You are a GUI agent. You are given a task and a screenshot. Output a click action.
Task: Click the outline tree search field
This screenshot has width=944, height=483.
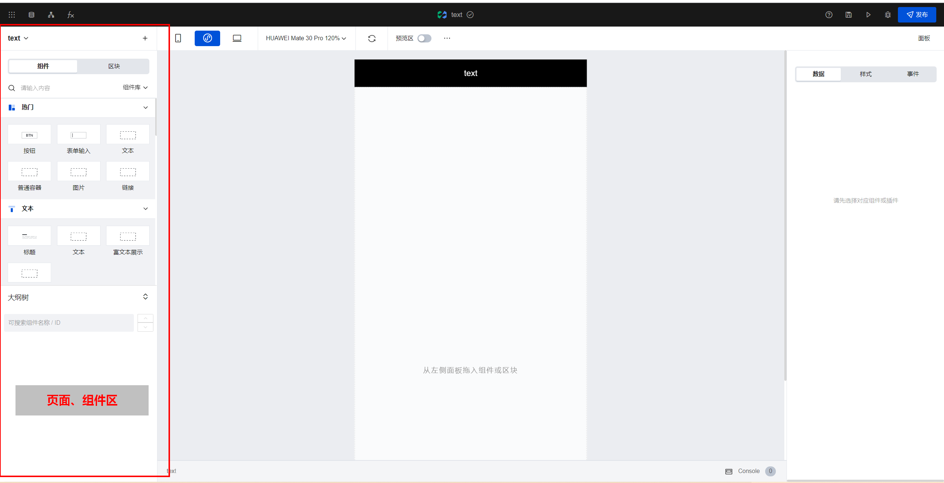(x=69, y=323)
